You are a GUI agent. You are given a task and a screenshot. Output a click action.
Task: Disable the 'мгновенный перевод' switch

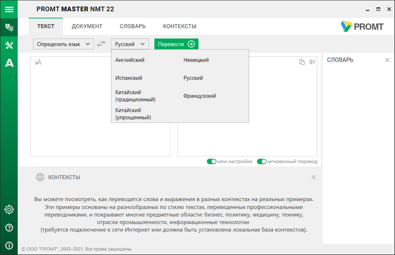(262, 162)
